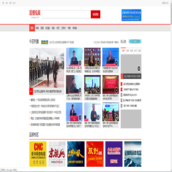
Task: Open the headline link right of the yellow 今日热播 badge
Action: click(61, 43)
